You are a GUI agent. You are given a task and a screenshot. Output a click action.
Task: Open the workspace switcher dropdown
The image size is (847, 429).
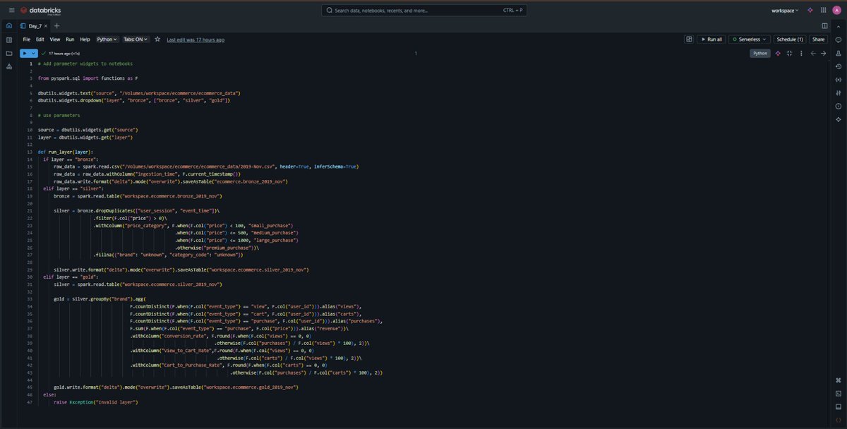pyautogui.click(x=786, y=11)
